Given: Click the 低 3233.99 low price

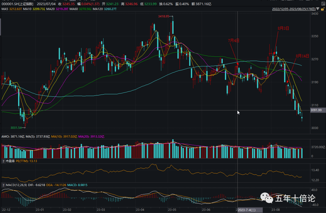Looking at the screenshot, I should coord(148,4).
